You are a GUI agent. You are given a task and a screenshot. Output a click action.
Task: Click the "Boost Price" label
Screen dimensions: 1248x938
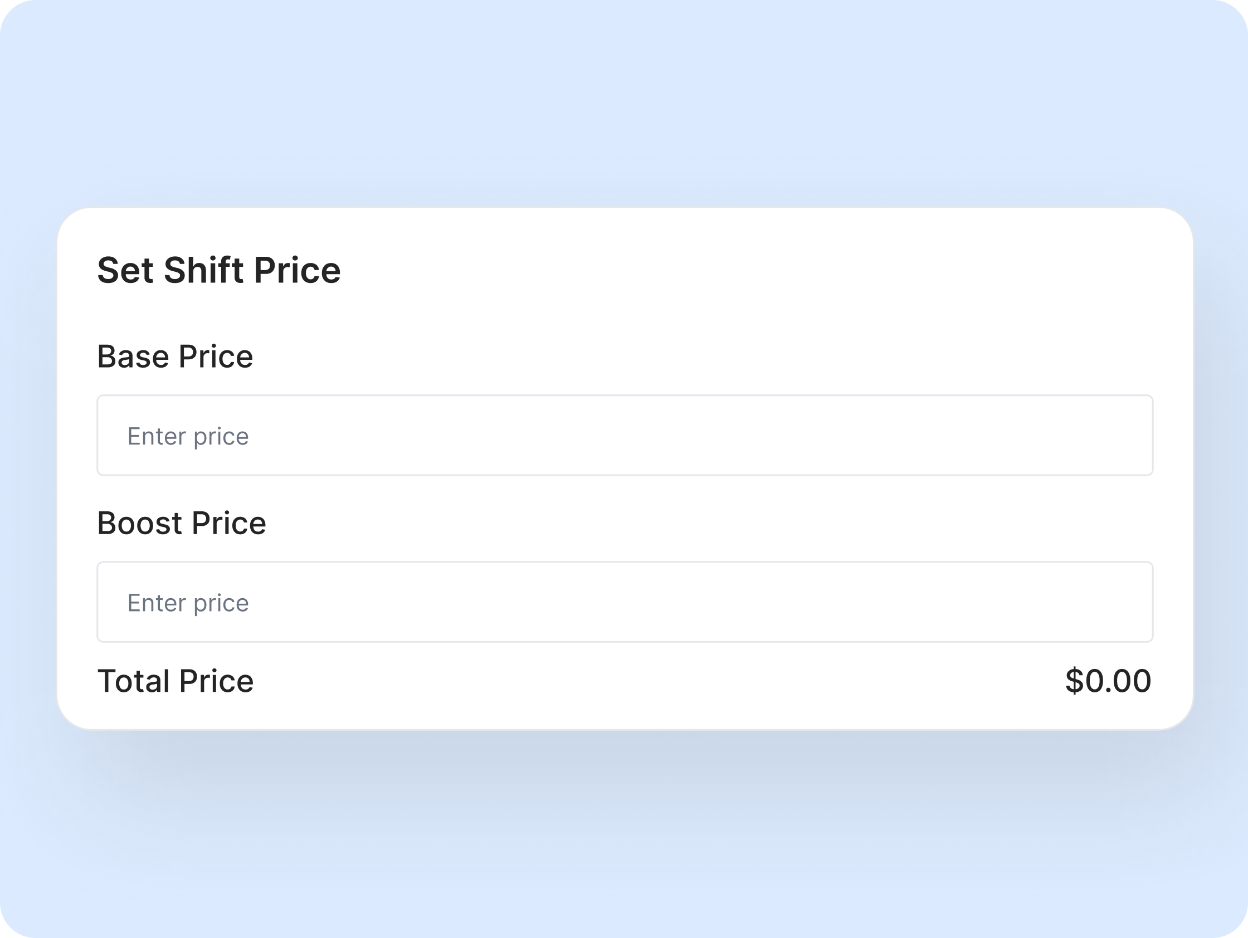click(181, 523)
